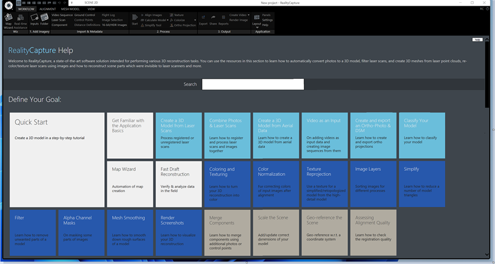Open the Merge Components tile
This screenshot has height=264, width=495.
pyautogui.click(x=227, y=233)
